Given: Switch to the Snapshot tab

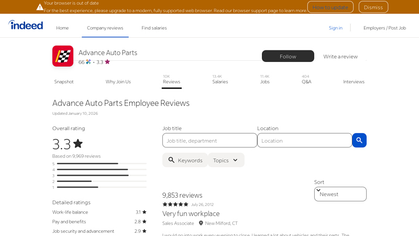Looking at the screenshot, I should point(64,82).
